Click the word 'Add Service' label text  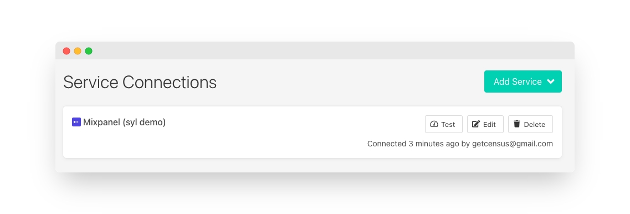click(518, 81)
